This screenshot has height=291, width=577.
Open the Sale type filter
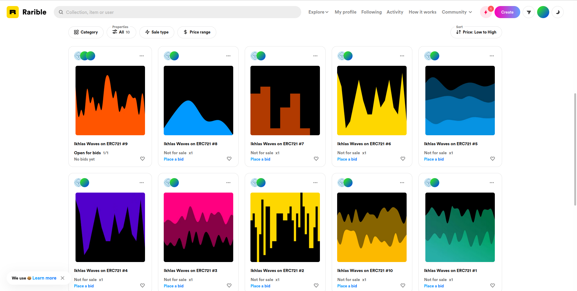point(157,32)
